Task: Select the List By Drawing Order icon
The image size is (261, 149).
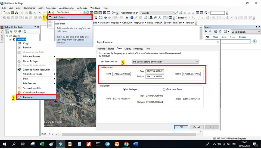Action: [7, 31]
